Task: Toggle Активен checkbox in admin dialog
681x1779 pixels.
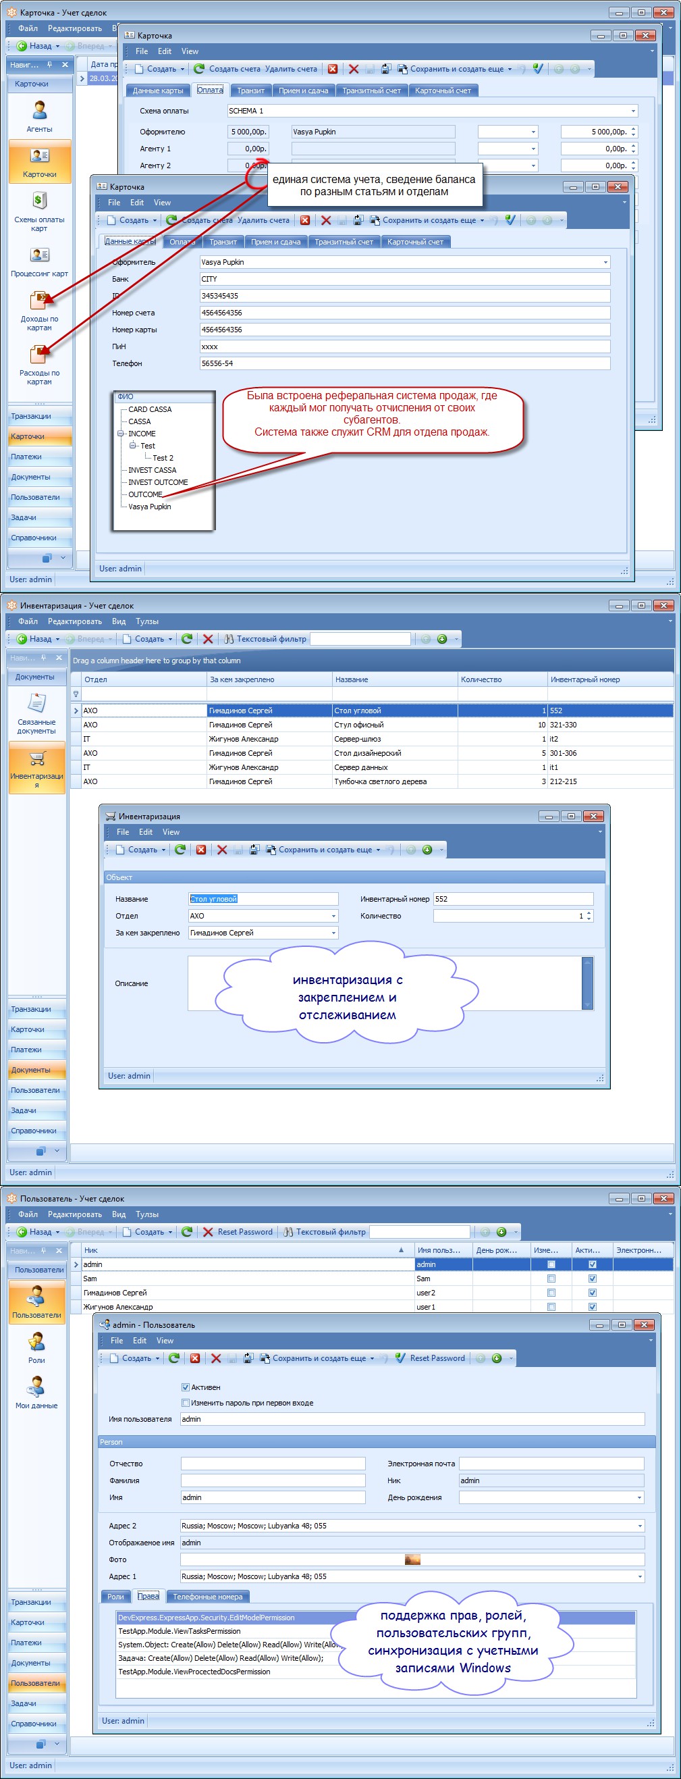Action: [185, 1387]
